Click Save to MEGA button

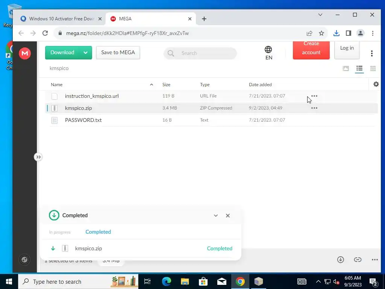click(118, 53)
